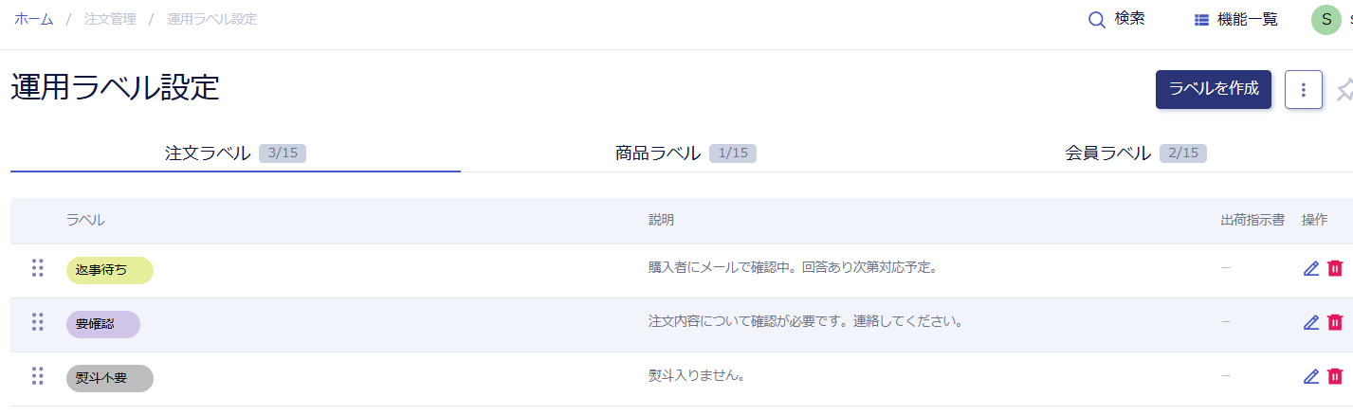
Task: Edit the 要確認 label with the pencil icon
Action: 1311,322
